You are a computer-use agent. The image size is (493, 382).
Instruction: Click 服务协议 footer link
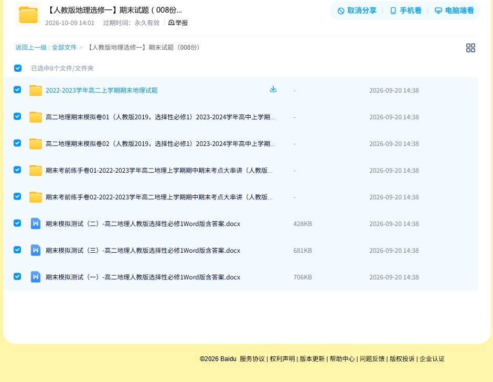point(252,359)
